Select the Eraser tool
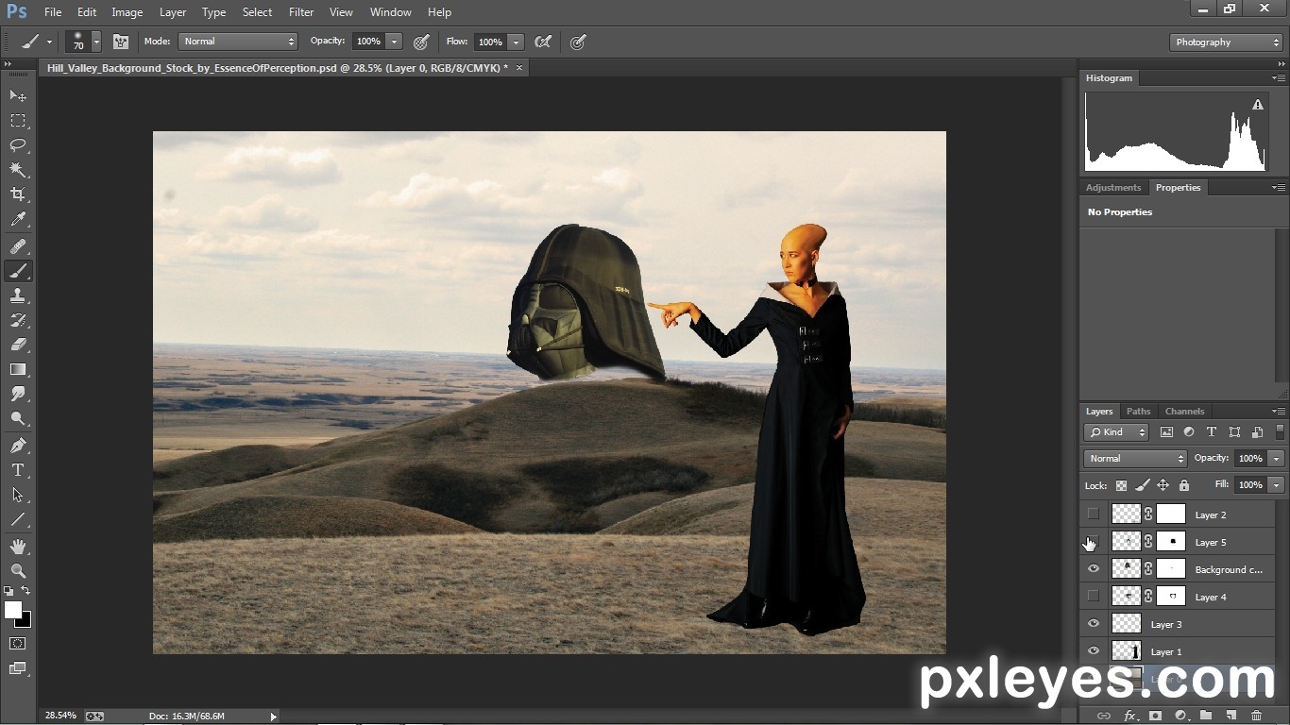The image size is (1290, 725). 18,345
